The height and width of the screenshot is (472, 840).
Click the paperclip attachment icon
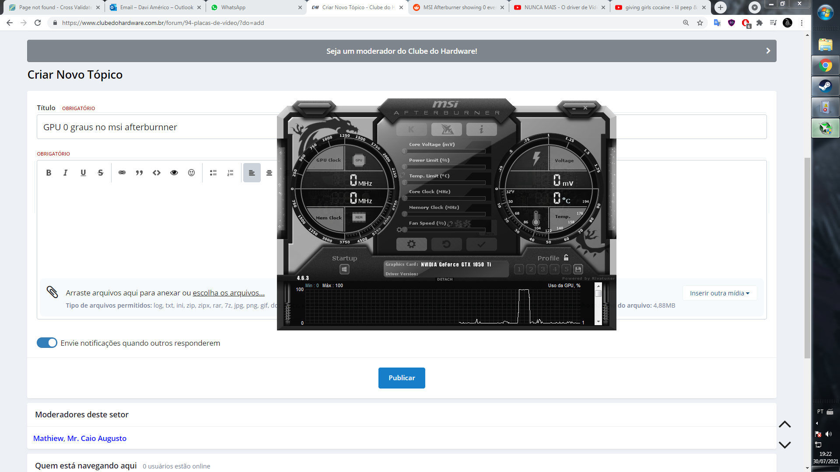(x=52, y=292)
